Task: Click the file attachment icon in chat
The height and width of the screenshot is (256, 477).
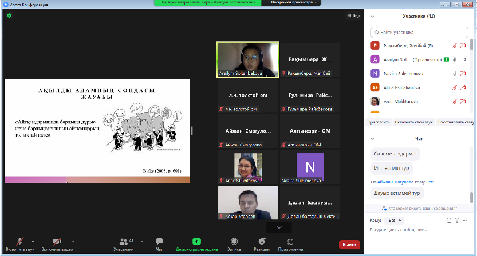Action: pos(450,220)
